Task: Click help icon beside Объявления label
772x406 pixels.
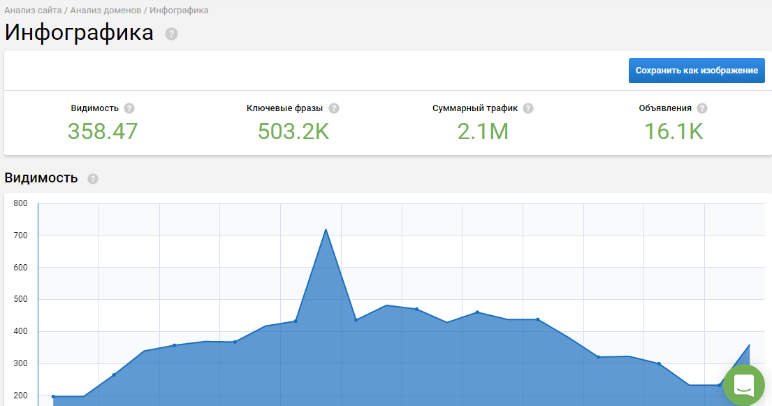Action: pos(702,108)
